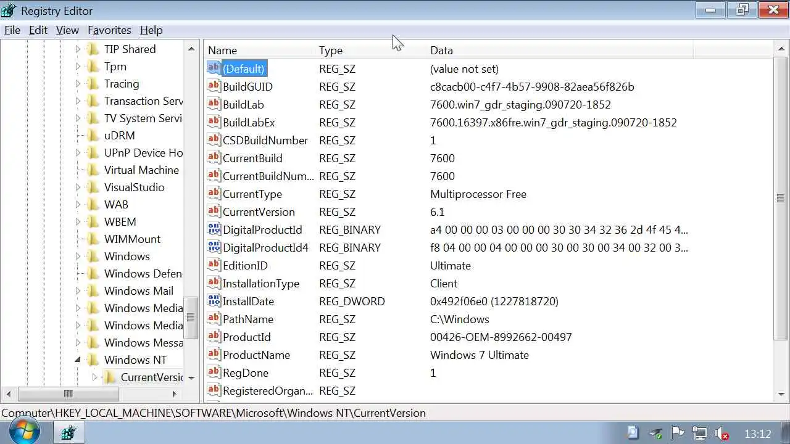Click the DWORD icon beside InstallDate
This screenshot has height=444, width=790.
pyautogui.click(x=214, y=300)
